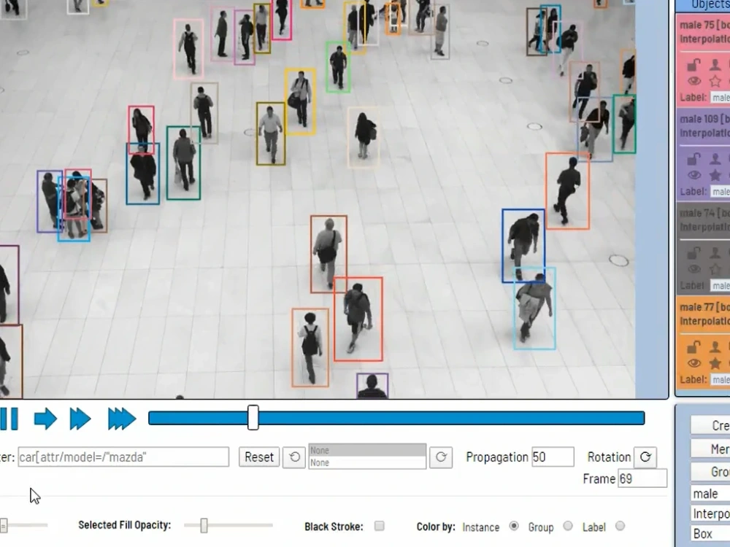Toggle occluded person icon for male 109
This screenshot has width=730, height=547.
715,159
